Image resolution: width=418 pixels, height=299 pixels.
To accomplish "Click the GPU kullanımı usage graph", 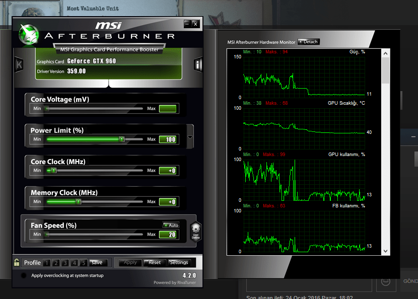I will [304, 180].
